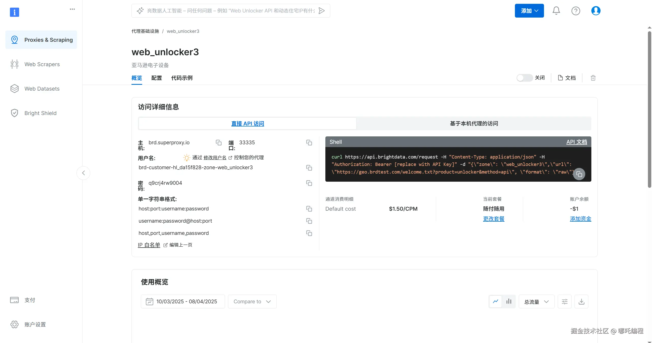Switch to line chart view
The height and width of the screenshot is (343, 652).
click(x=496, y=302)
